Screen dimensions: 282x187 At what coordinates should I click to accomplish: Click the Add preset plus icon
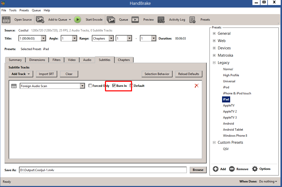215,169
